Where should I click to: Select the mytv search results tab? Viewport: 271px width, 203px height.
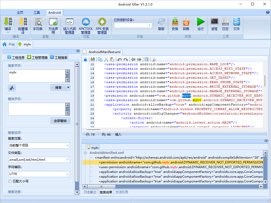[93, 148]
